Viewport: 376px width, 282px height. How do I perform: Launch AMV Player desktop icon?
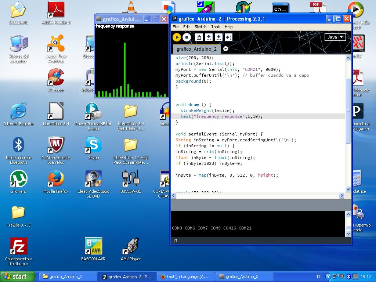point(131,249)
